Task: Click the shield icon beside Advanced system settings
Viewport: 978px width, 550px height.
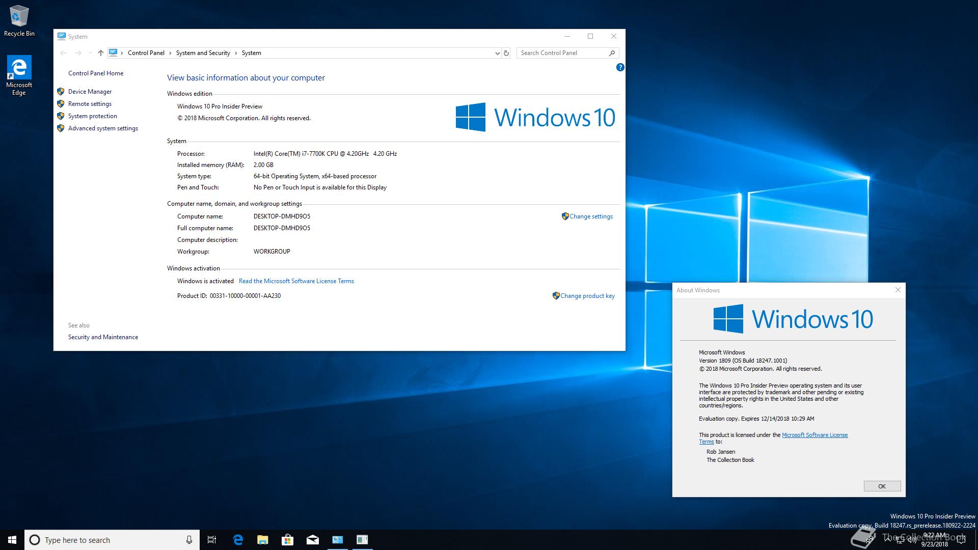Action: 61,128
